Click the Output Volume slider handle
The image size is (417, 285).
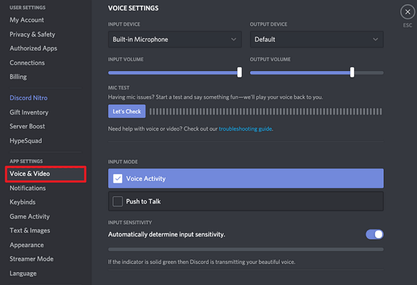(x=352, y=72)
